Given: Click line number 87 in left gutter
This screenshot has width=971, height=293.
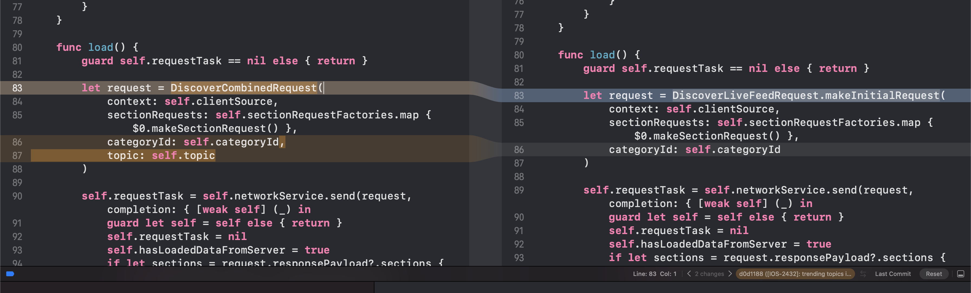Looking at the screenshot, I should pos(17,156).
